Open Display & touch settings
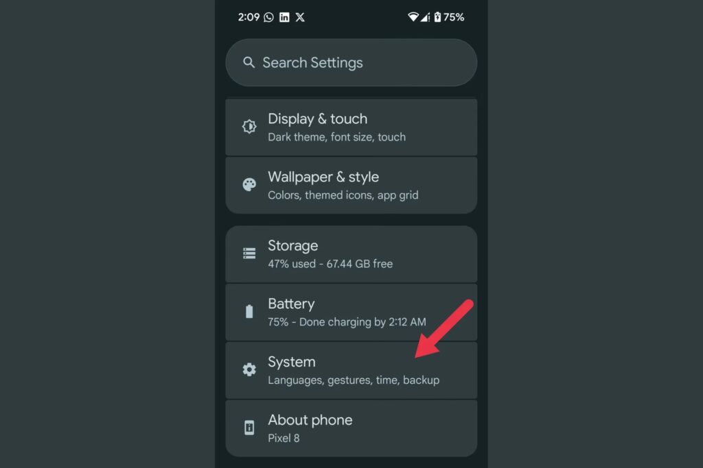 [x=351, y=127]
